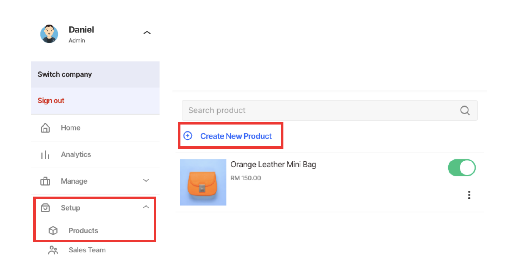Viewport: 520px width, 277px height.
Task: Disable the Orange Leather Mini Bag toggle
Action: (x=461, y=168)
